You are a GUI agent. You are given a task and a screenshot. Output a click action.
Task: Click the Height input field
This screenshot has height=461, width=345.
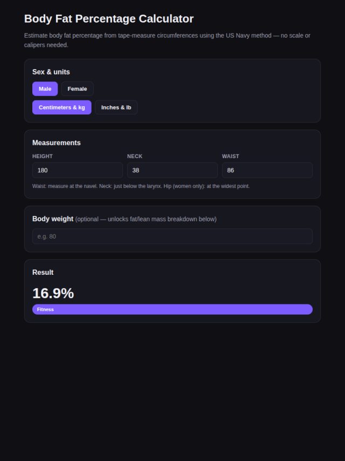click(78, 170)
